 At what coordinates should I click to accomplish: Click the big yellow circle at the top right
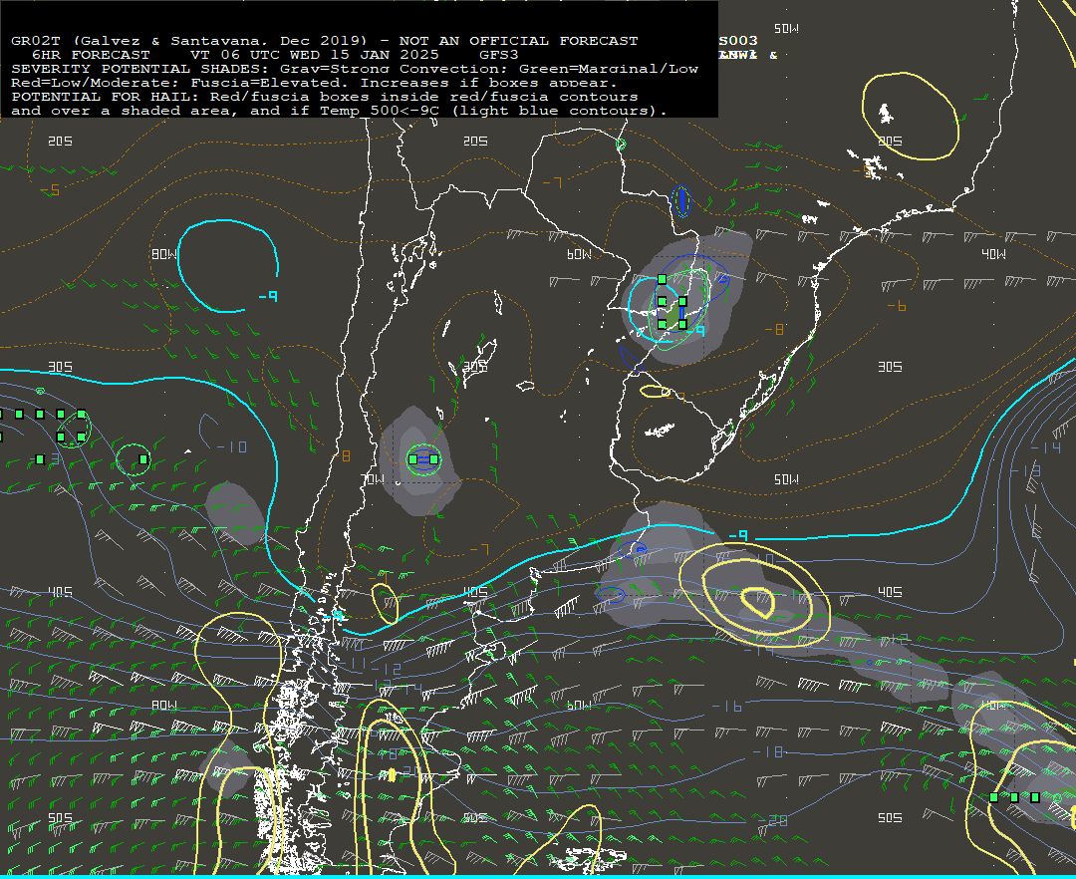tap(910, 117)
